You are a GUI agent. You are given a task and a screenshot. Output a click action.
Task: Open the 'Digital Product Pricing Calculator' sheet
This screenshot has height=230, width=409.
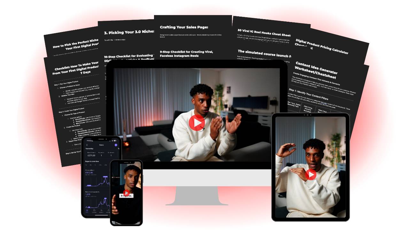(x=321, y=47)
